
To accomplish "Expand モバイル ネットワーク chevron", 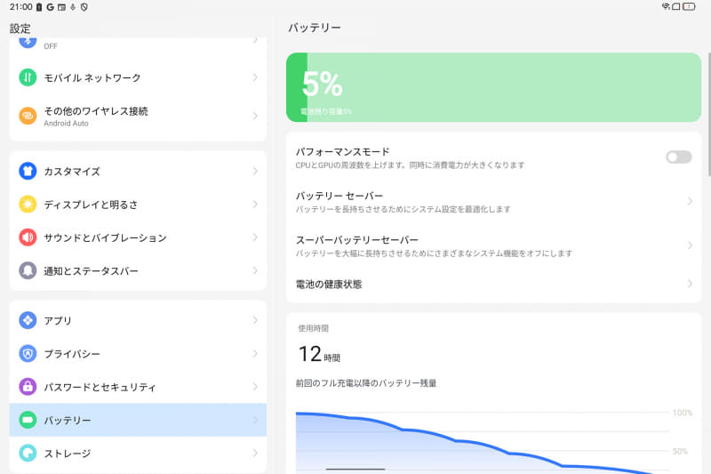I will pos(255,77).
